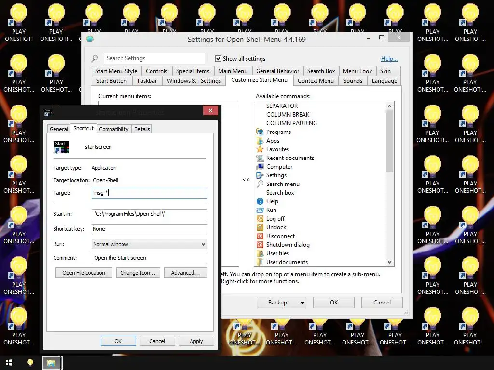The width and height of the screenshot is (494, 370).
Task: Open the Skin tab
Action: click(x=385, y=71)
